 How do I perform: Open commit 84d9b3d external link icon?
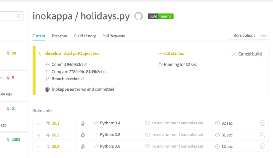[86, 65]
